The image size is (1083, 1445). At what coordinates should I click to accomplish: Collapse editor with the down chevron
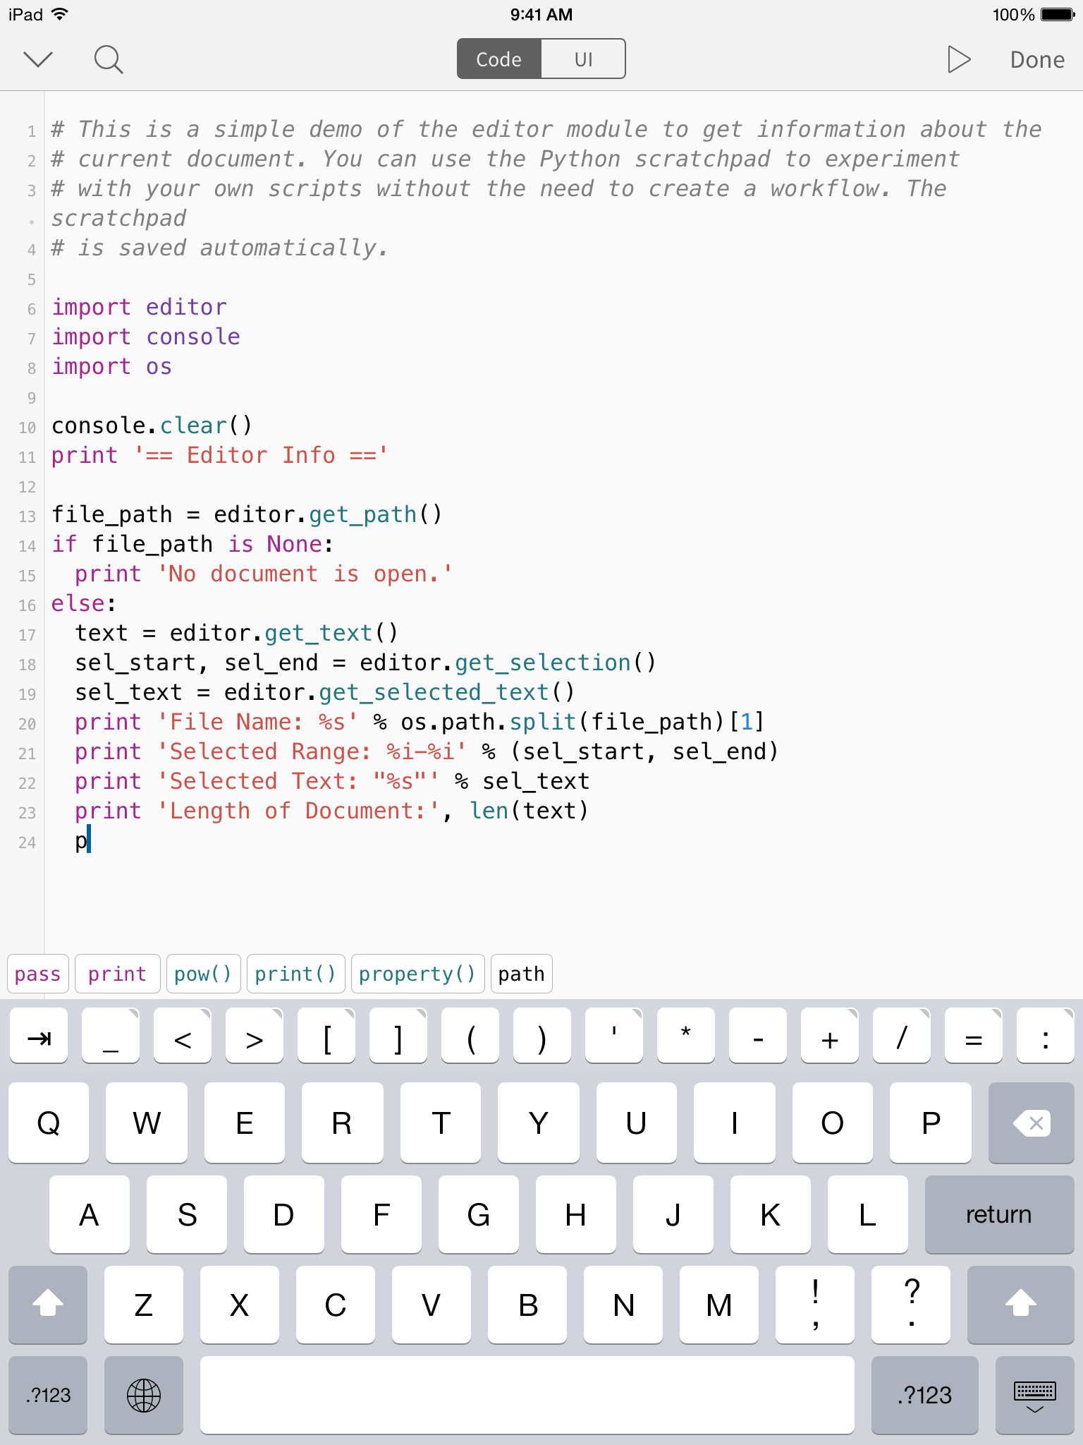[38, 59]
